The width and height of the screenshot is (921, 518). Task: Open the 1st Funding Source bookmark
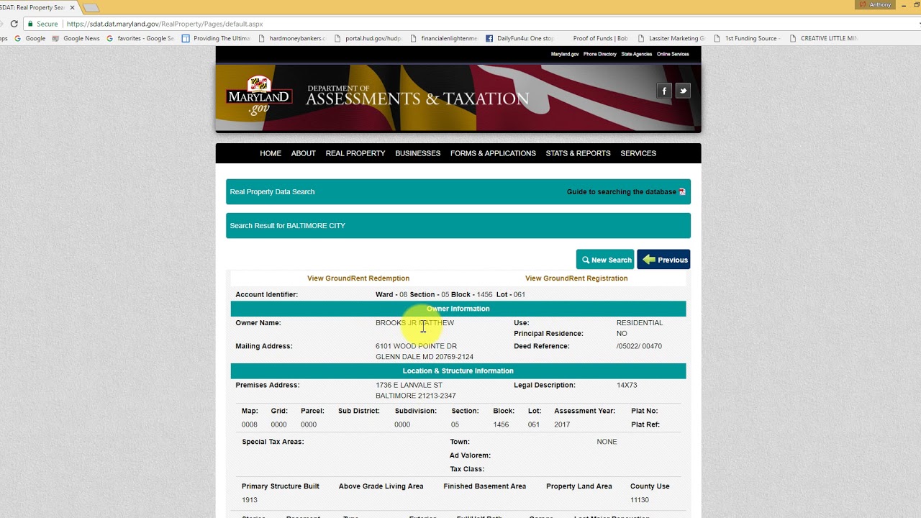tap(748, 38)
